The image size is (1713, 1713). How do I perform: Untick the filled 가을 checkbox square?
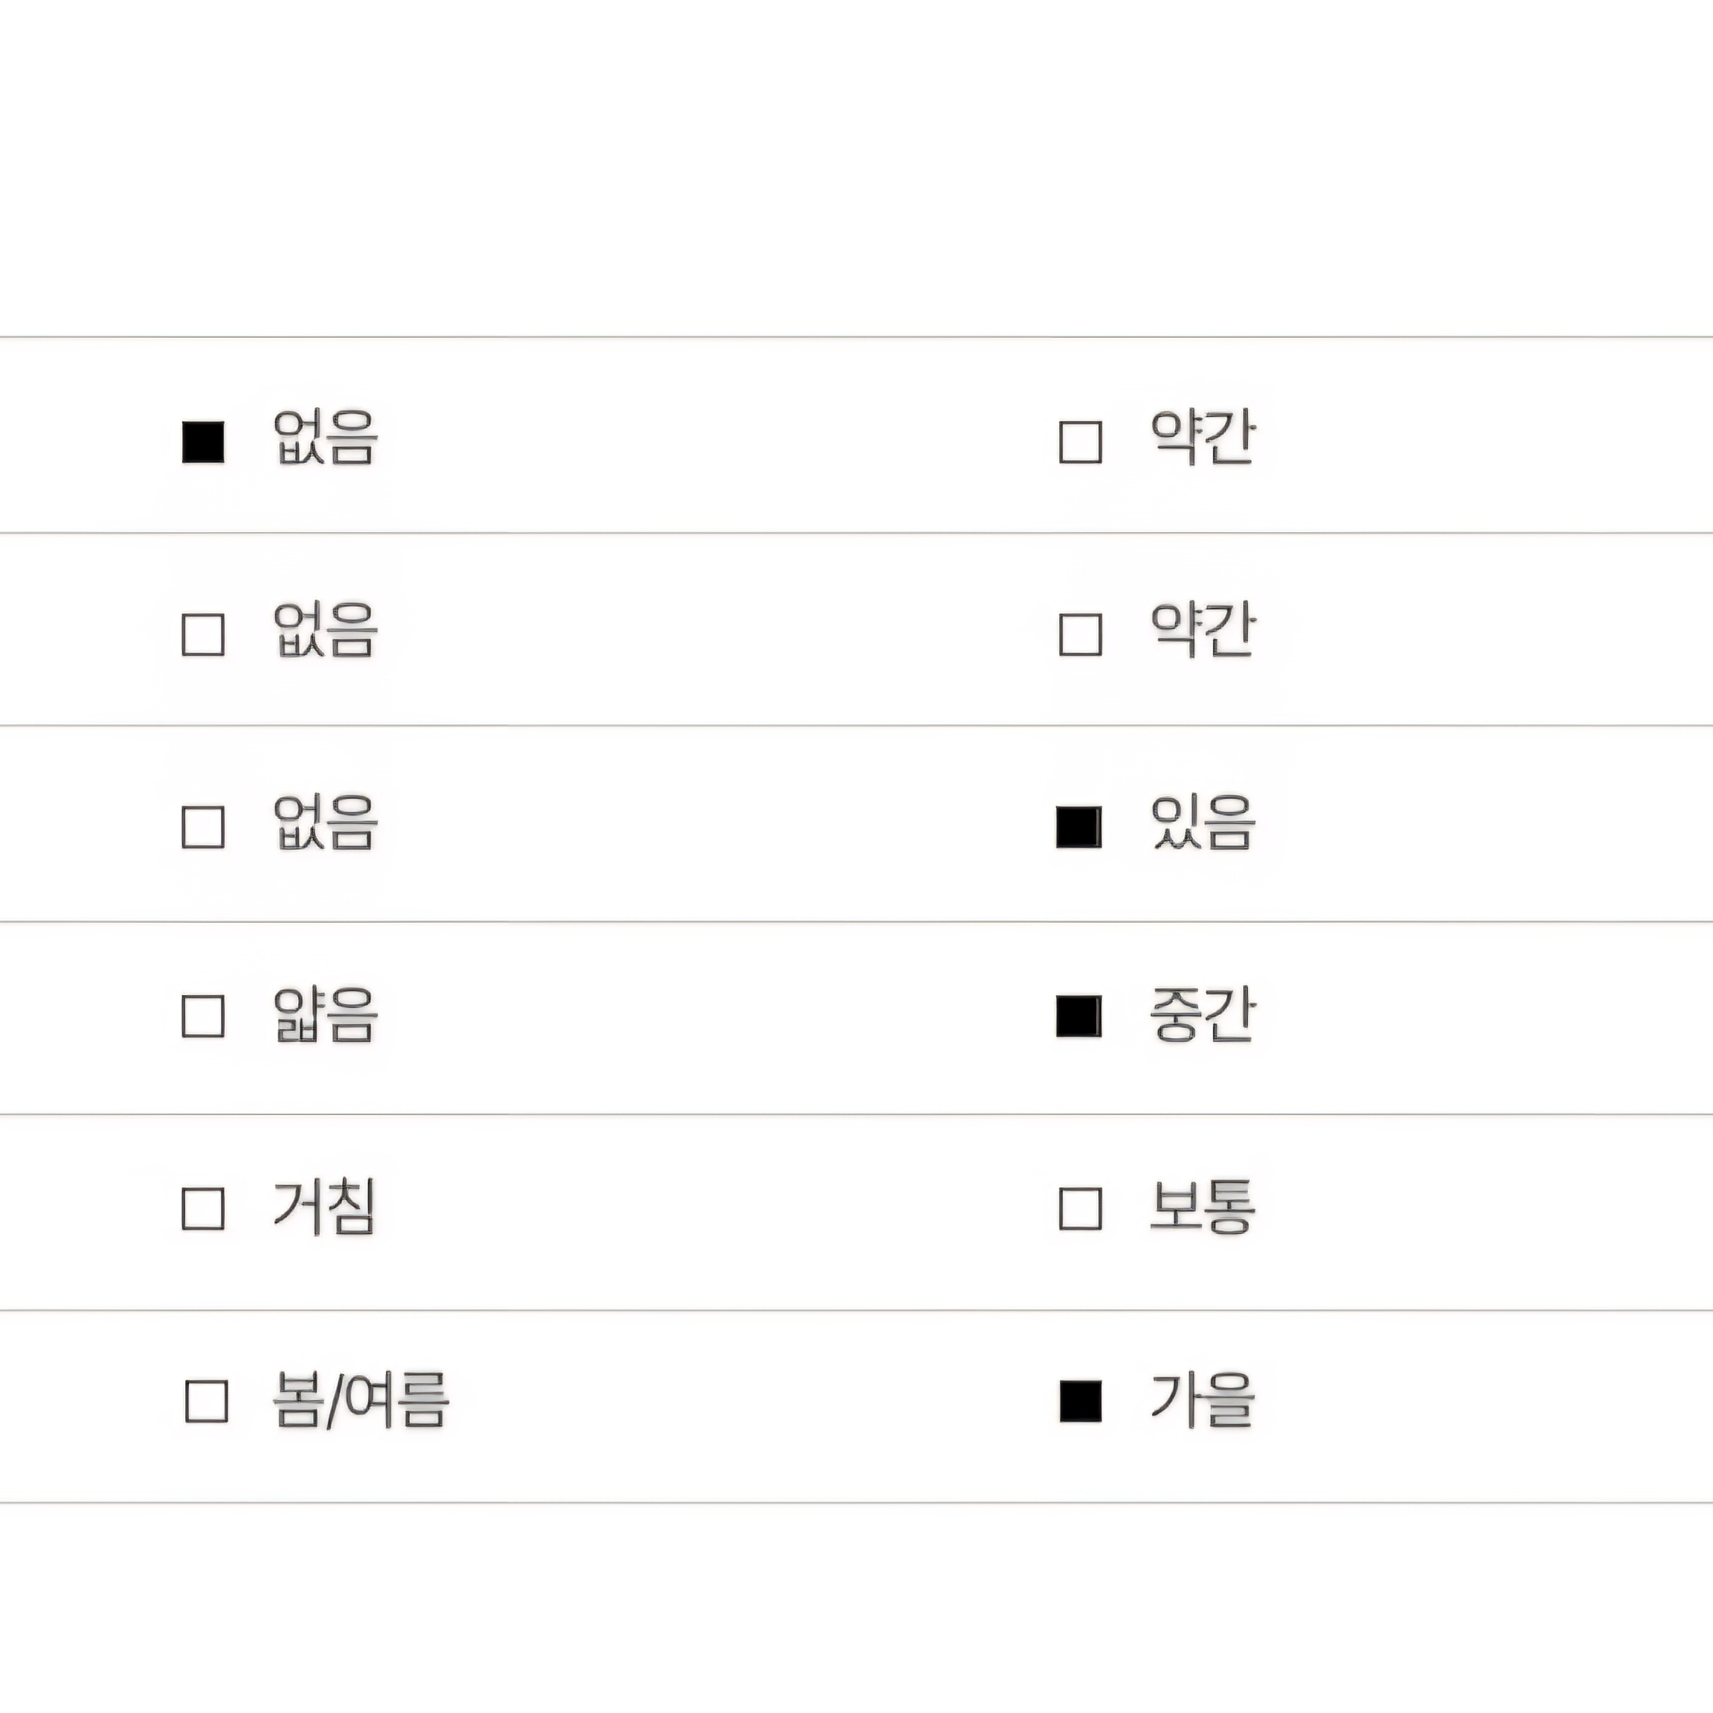click(x=1080, y=1401)
